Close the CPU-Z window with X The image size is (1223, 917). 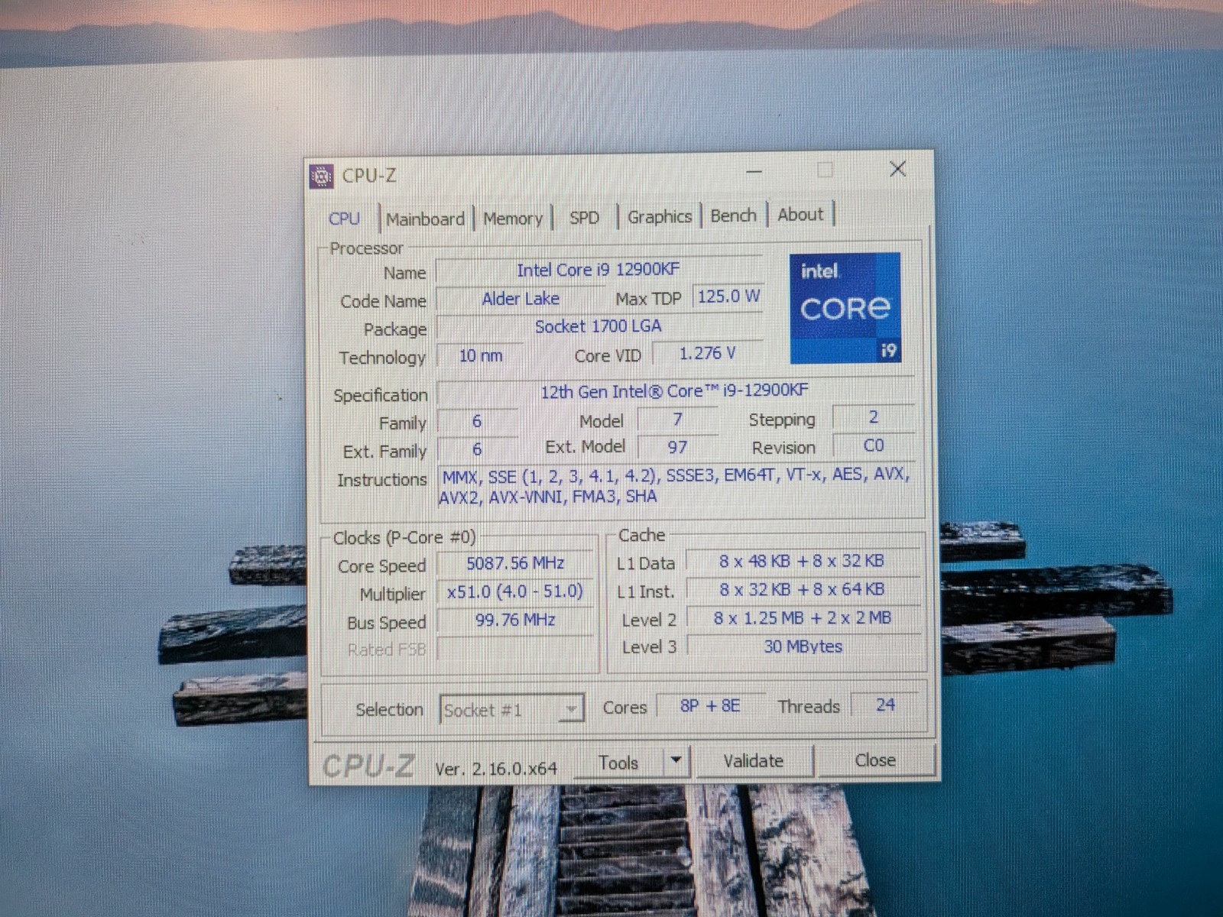[x=898, y=170]
